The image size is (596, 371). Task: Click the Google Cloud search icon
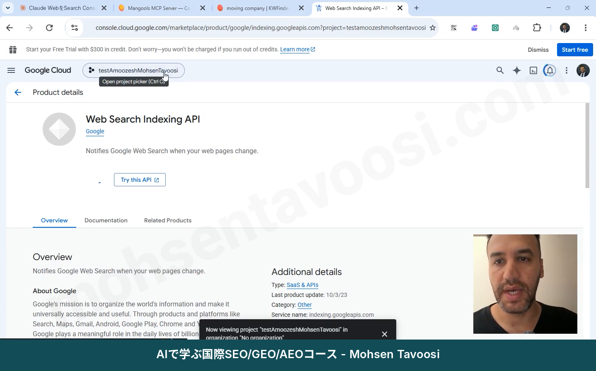[x=500, y=70]
